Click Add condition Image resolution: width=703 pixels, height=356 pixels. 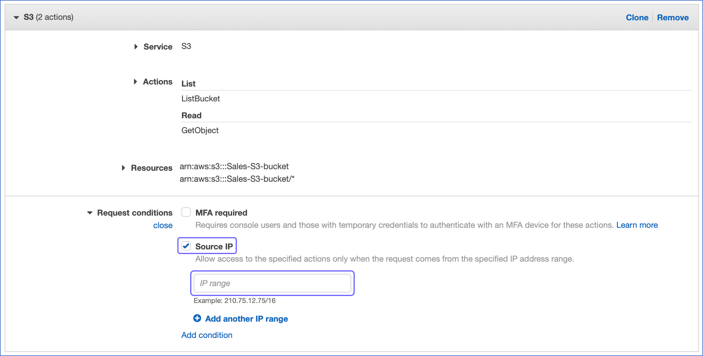click(207, 335)
